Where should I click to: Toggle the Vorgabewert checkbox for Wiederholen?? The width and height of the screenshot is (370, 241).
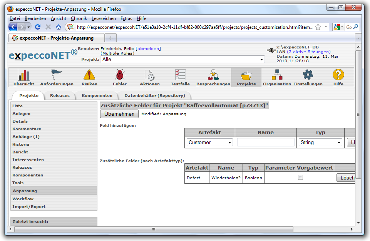[x=301, y=178]
